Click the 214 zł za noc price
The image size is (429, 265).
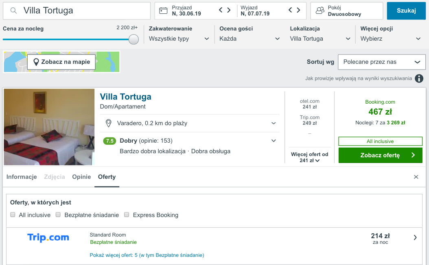pos(380,238)
